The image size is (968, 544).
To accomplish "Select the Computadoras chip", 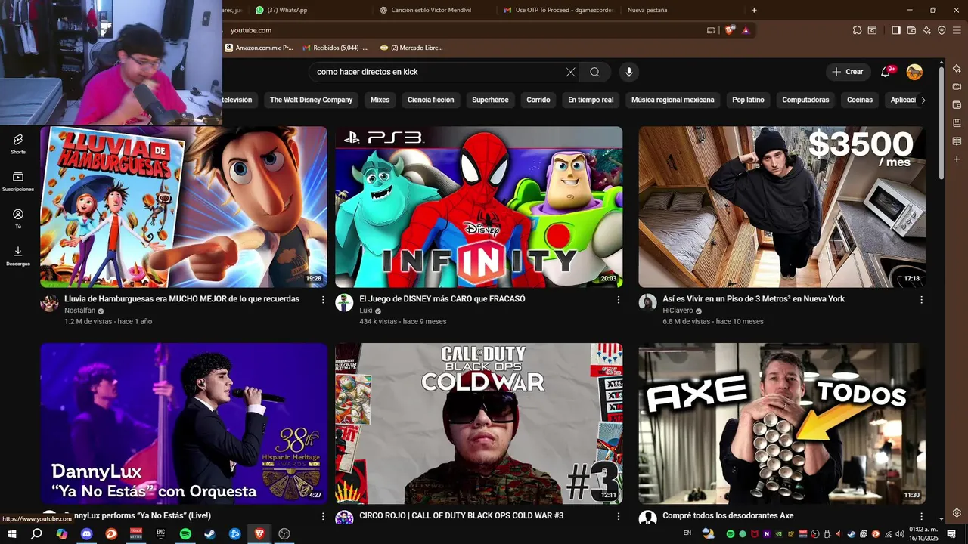I will pyautogui.click(x=805, y=100).
